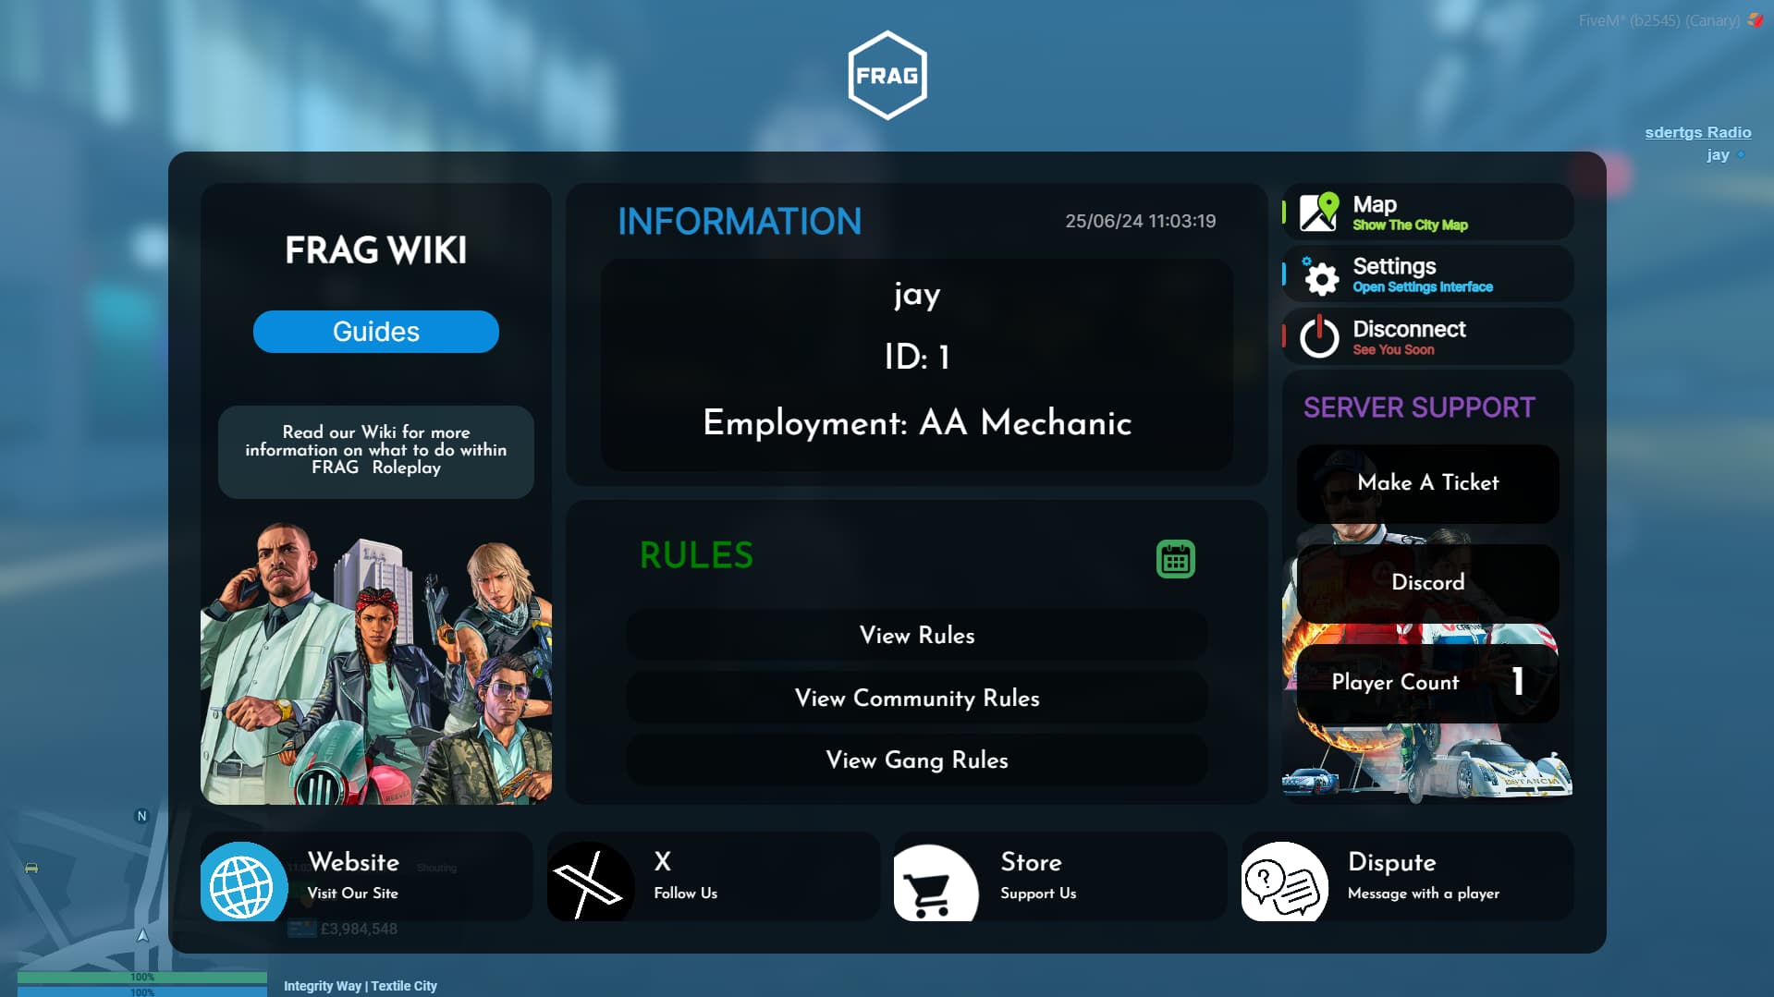Click the date and time 25/06/24
The width and height of the screenshot is (1774, 997).
[1140, 221]
